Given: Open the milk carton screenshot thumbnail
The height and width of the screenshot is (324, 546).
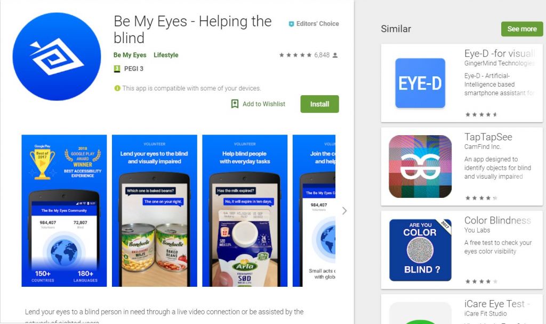Looking at the screenshot, I should point(245,211).
